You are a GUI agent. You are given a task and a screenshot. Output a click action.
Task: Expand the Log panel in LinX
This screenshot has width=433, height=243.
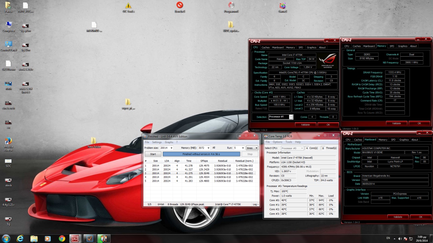(255, 204)
